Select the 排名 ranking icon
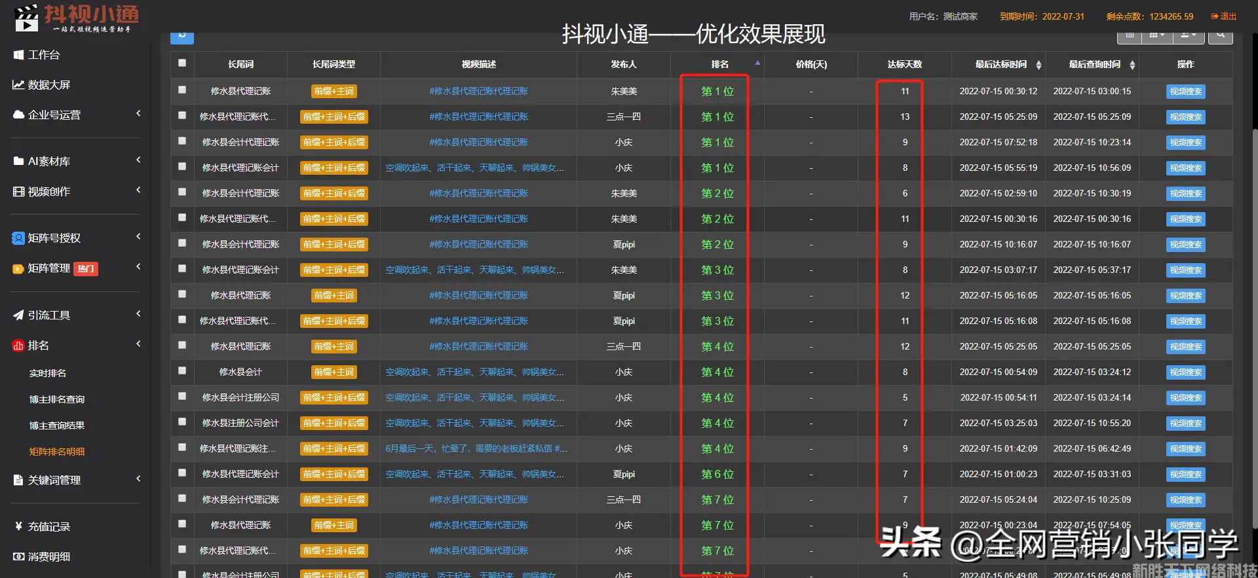This screenshot has height=578, width=1258. [18, 346]
